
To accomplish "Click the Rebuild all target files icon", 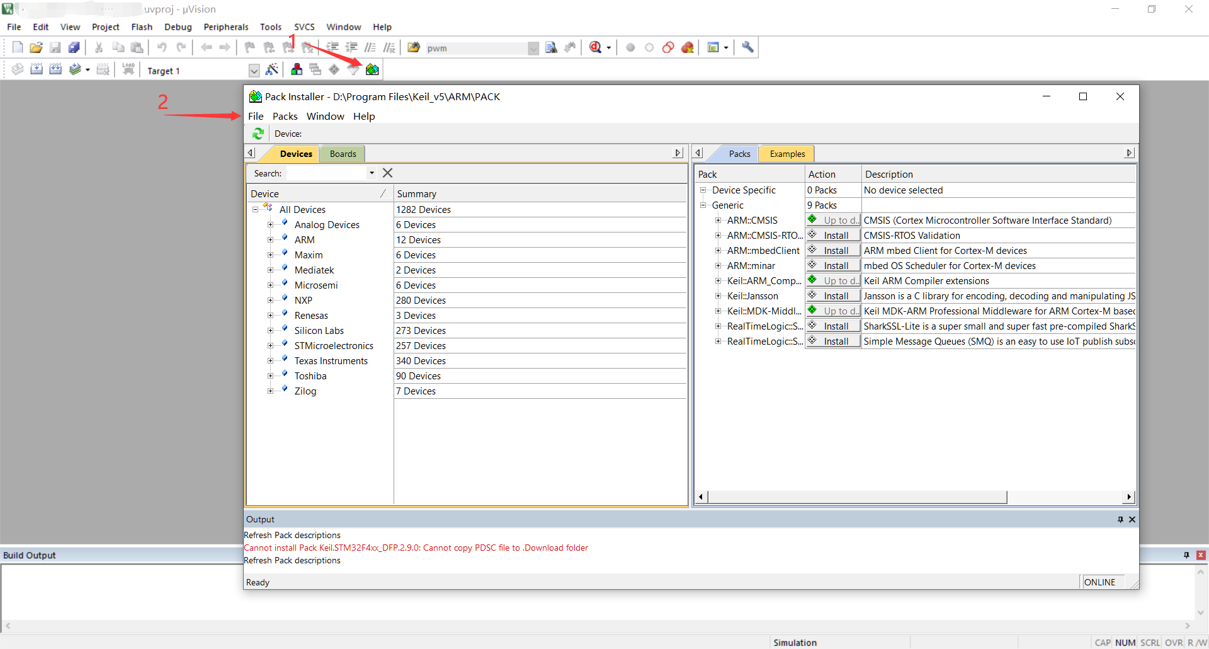I will (x=55, y=69).
